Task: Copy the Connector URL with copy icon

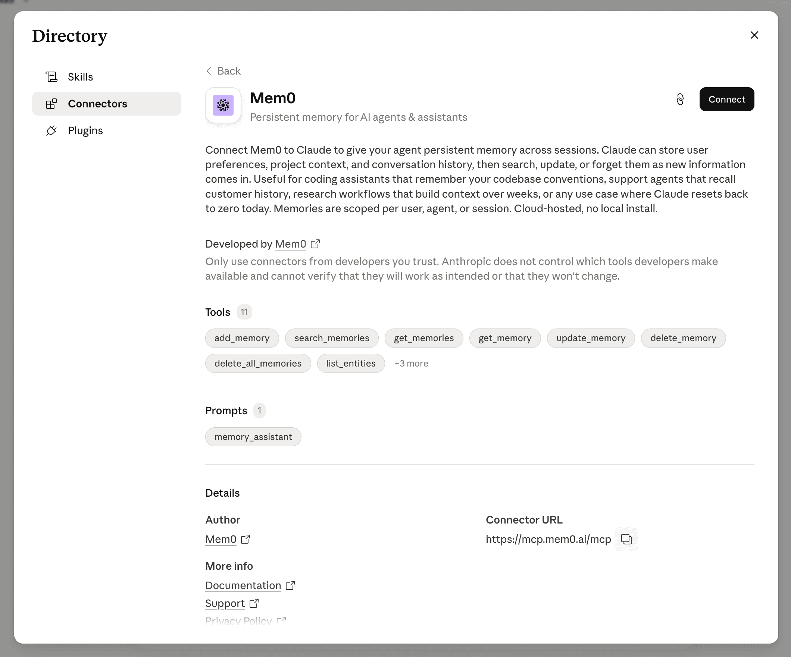Action: point(626,539)
